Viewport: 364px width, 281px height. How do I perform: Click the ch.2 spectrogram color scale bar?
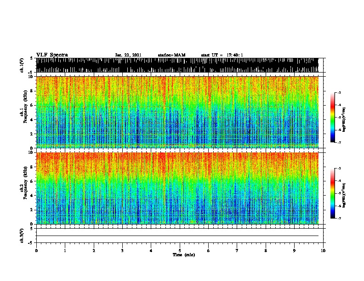click(333, 193)
